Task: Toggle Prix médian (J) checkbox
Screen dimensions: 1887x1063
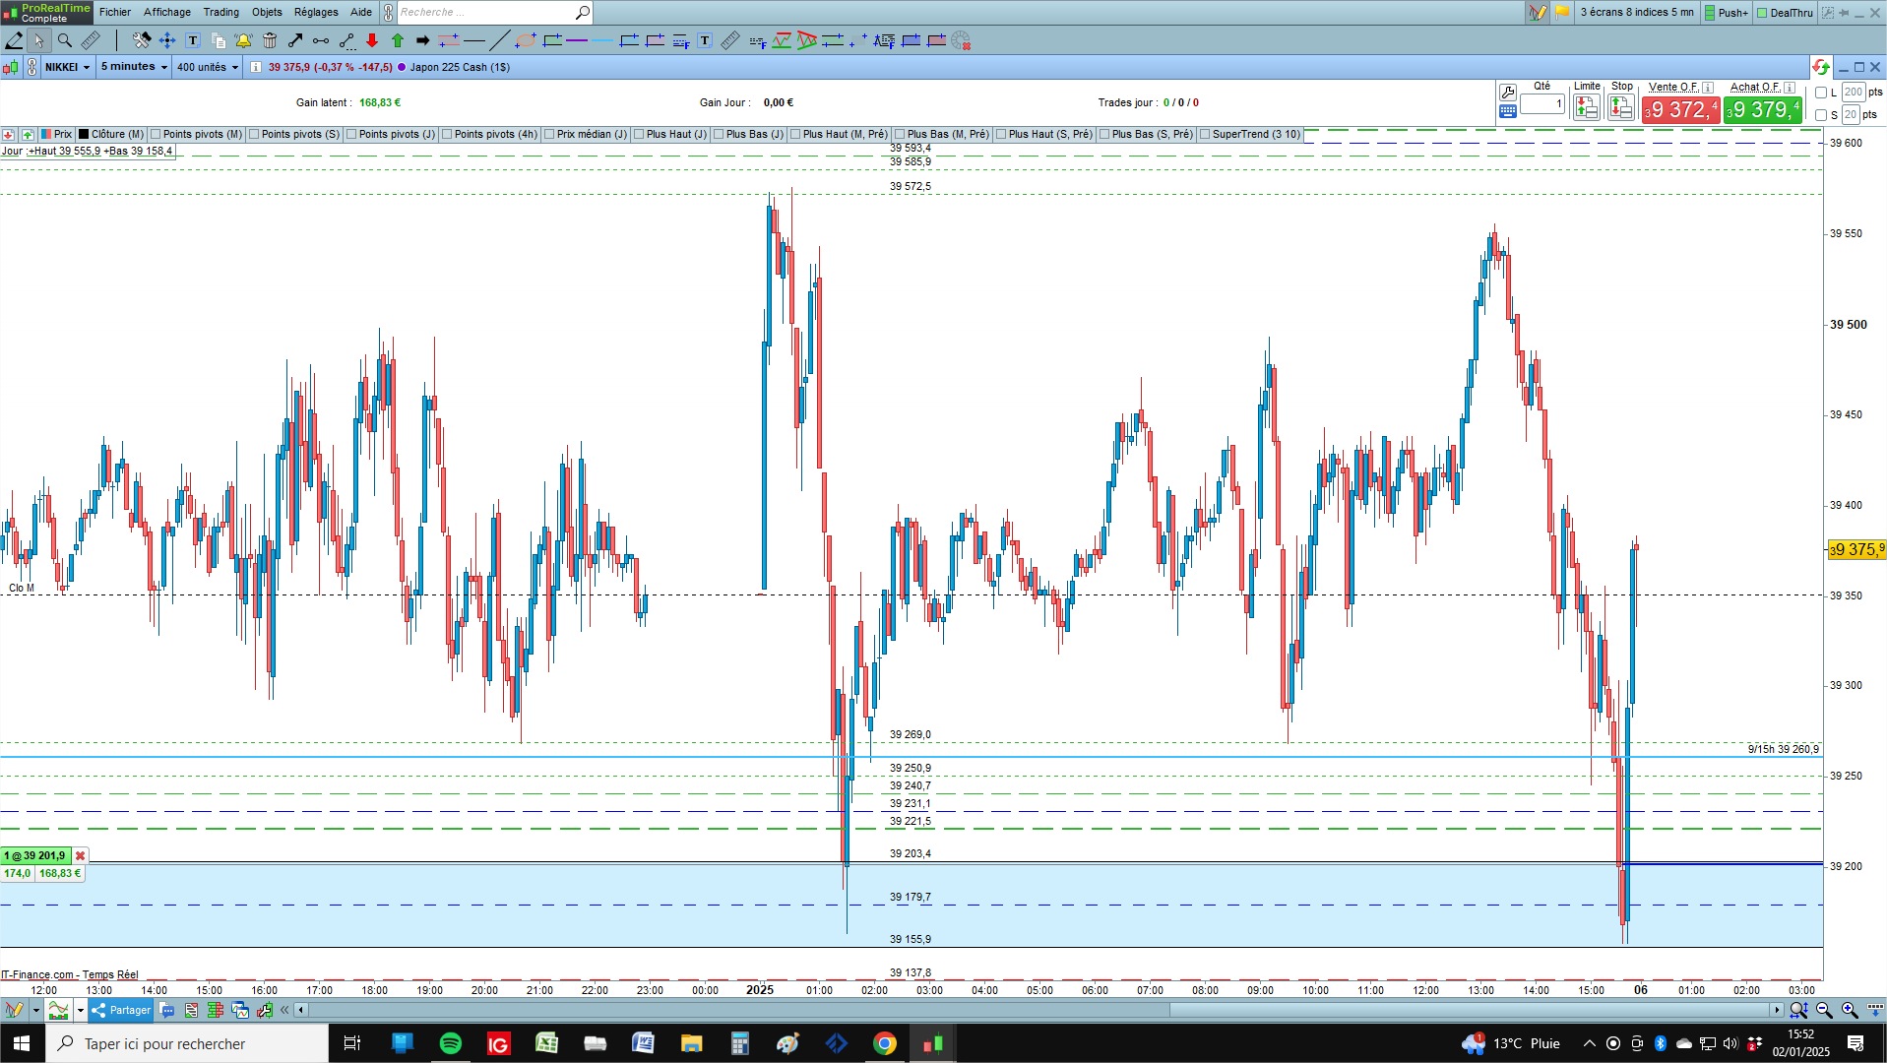Action: [549, 135]
